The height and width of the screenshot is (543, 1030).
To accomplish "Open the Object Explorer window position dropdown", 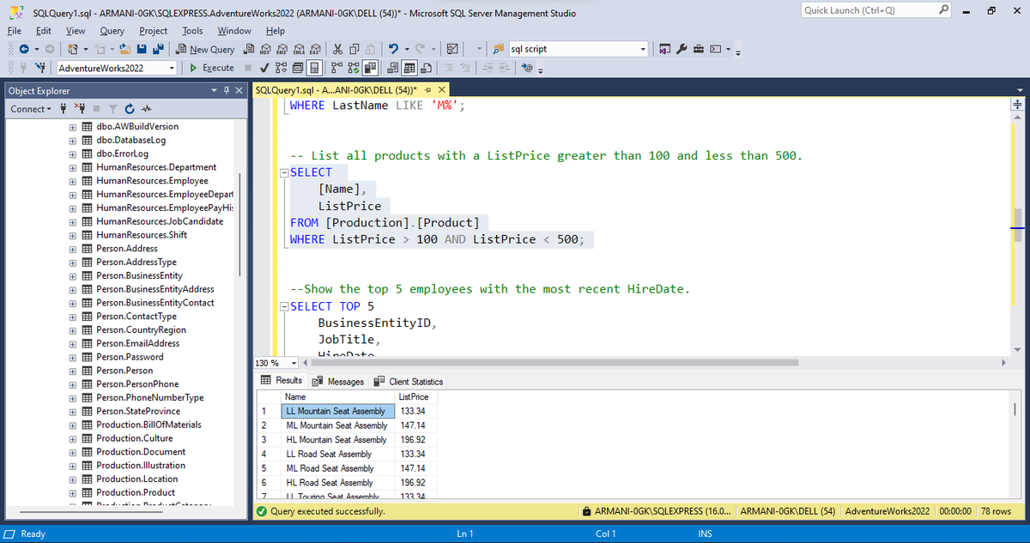I will 215,91.
